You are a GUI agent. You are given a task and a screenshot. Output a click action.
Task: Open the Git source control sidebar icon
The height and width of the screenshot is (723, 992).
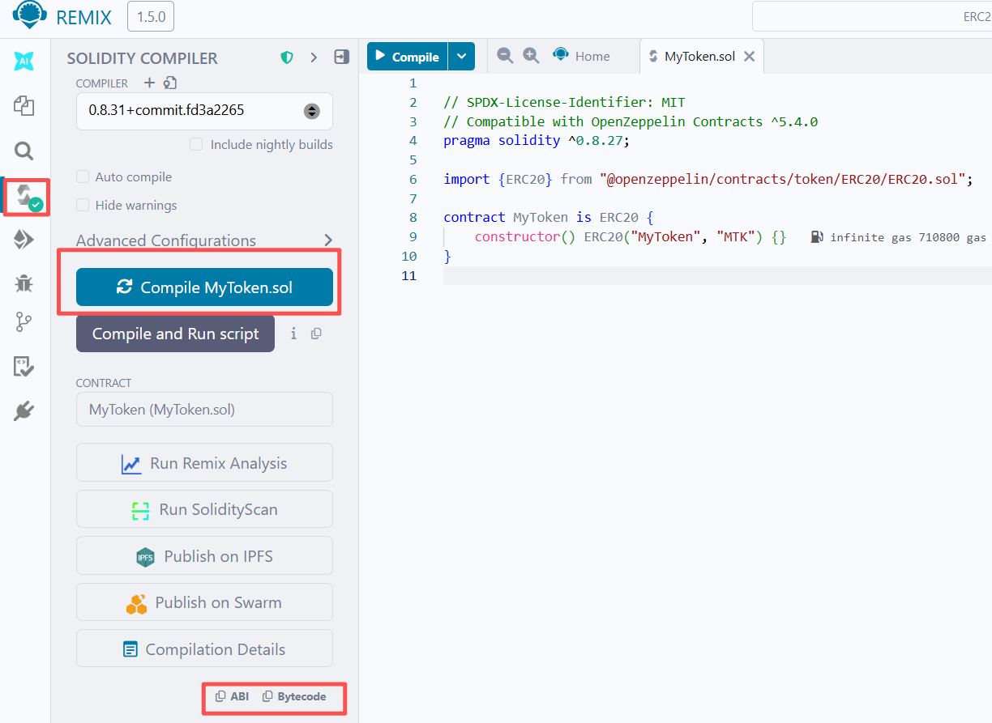click(24, 323)
